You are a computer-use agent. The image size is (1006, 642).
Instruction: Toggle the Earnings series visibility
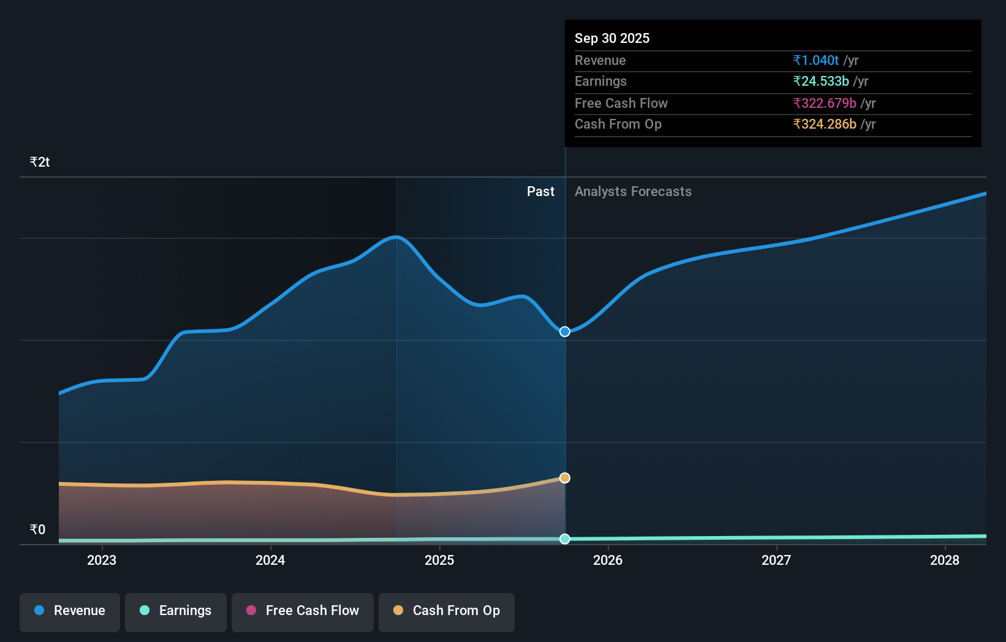click(176, 611)
